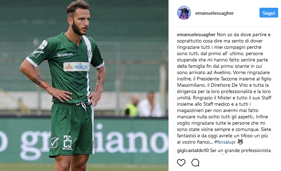Open the emanuelesuagher username in the post header

(x=214, y=13)
